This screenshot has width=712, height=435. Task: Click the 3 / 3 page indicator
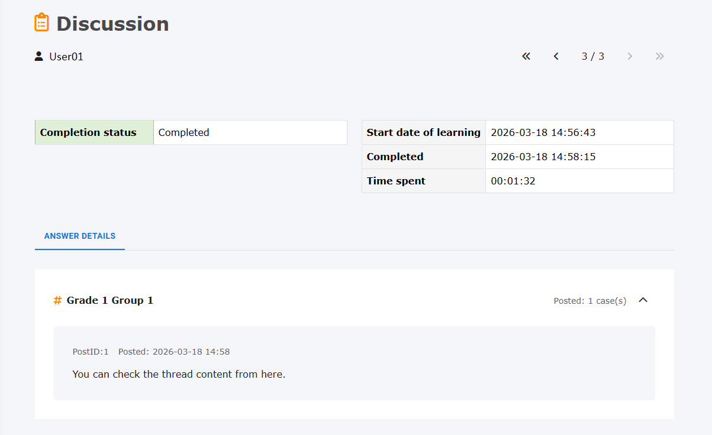pos(592,56)
